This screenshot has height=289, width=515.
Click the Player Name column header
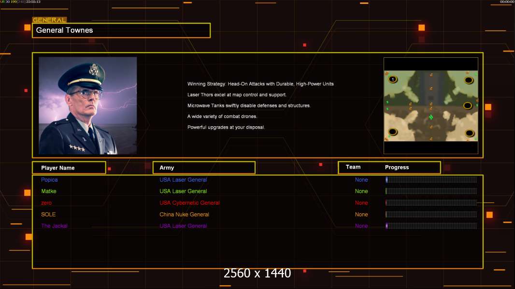[69, 168]
